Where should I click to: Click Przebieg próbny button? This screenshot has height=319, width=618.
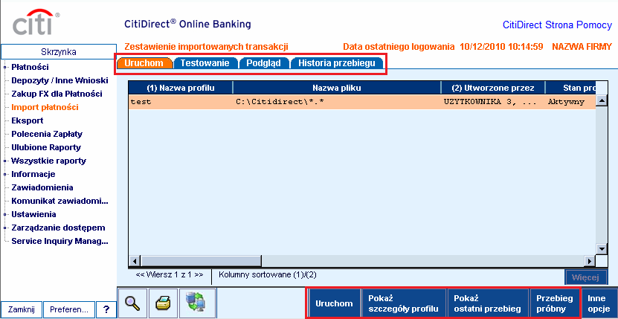[x=555, y=303]
